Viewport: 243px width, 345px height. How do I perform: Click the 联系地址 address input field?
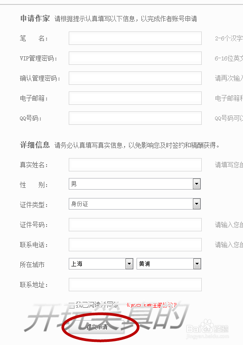pos(135,285)
